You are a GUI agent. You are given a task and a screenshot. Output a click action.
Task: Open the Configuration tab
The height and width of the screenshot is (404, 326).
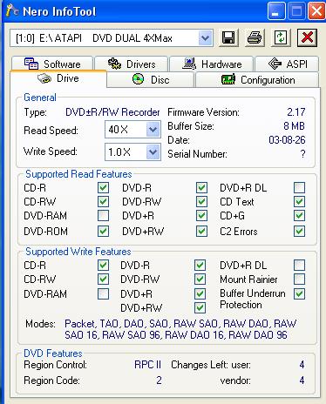click(x=257, y=79)
